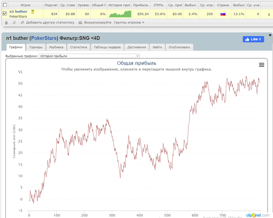Open the Выбранные графики dropdown

click(x=89, y=56)
